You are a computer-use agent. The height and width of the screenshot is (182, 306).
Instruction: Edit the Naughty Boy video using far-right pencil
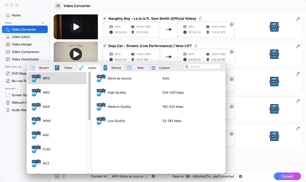(298, 19)
